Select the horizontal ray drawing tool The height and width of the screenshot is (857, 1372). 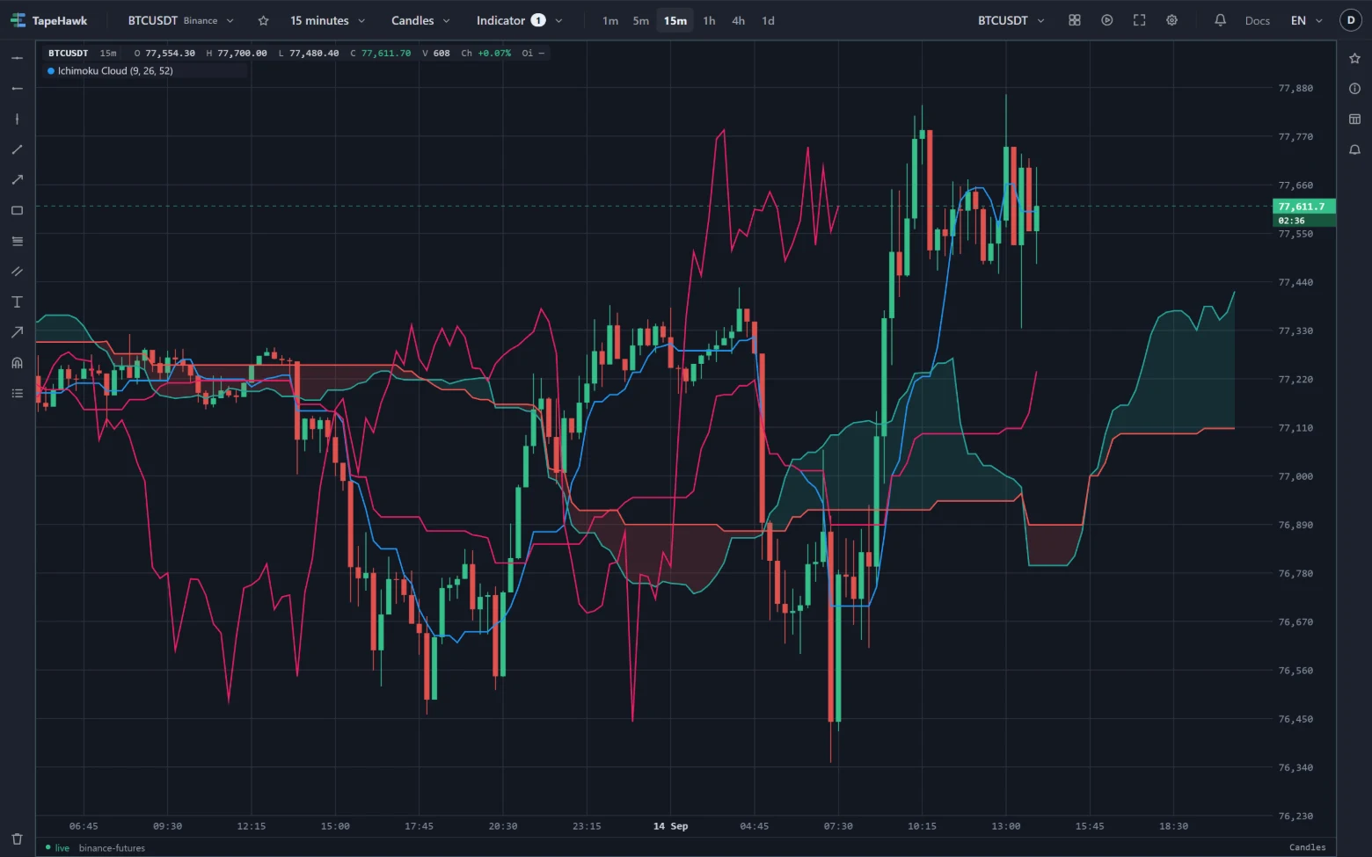tap(17, 89)
